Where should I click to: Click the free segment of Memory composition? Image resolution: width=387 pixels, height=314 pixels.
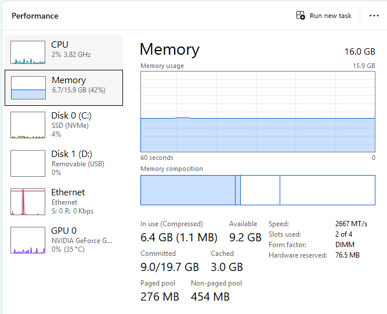click(327, 190)
